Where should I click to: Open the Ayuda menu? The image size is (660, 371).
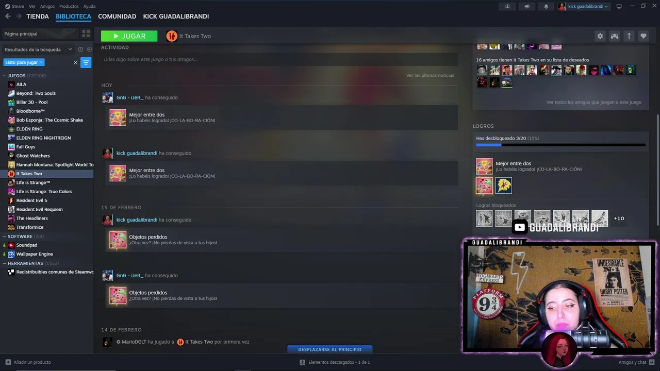point(89,6)
